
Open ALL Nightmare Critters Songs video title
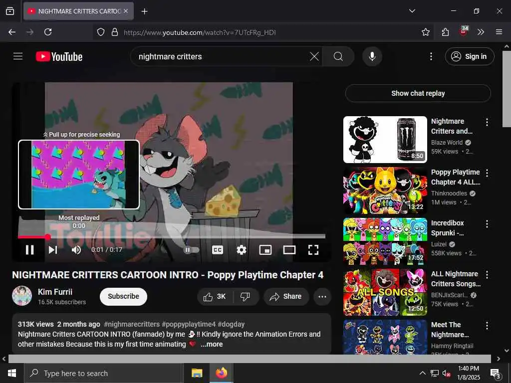point(456,279)
